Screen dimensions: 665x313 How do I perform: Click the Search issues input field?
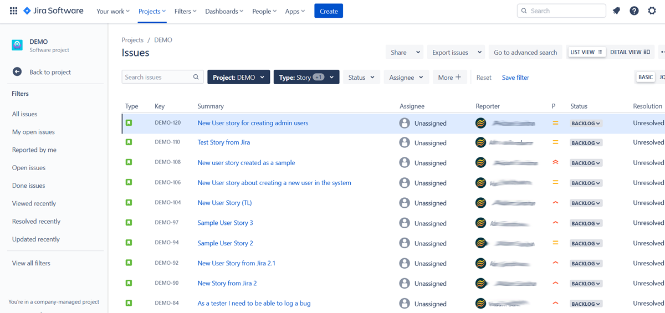pyautogui.click(x=157, y=77)
